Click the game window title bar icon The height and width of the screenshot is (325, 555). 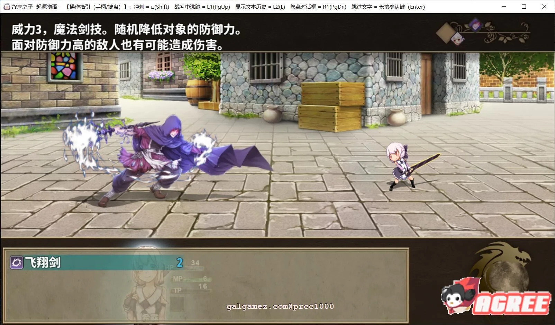coord(6,7)
